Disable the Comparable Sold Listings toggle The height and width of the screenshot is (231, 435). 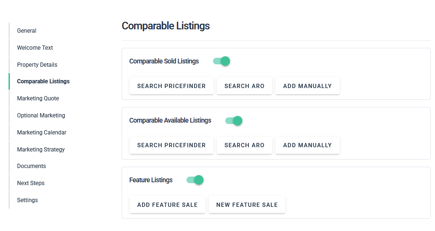coord(222,61)
